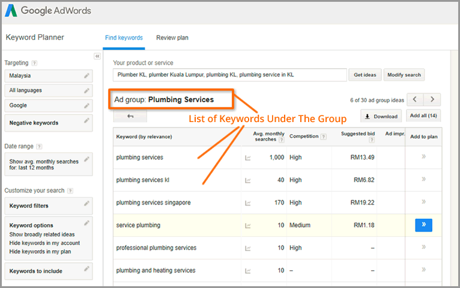Go back to ad group list
The image size is (460, 288).
(130, 116)
